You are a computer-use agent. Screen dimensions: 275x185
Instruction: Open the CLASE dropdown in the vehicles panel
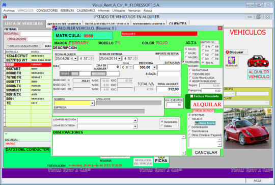click(267, 102)
